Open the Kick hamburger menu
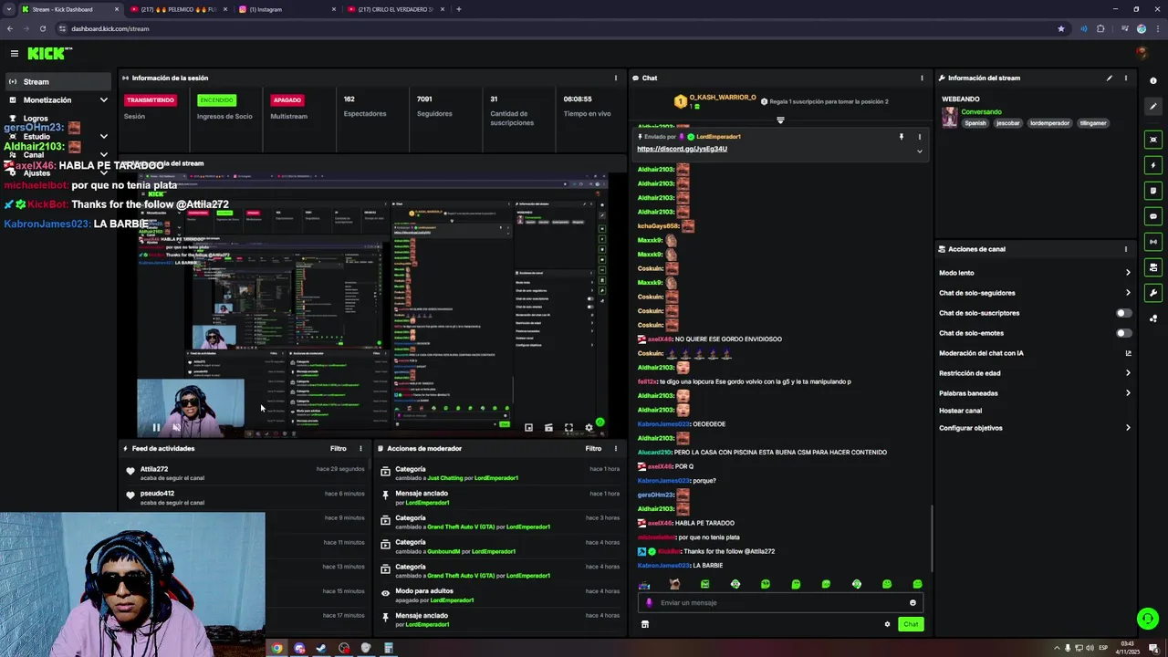Image resolution: width=1168 pixels, height=657 pixels. click(14, 54)
